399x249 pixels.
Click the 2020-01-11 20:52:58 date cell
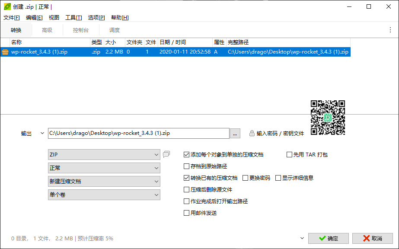[185, 52]
